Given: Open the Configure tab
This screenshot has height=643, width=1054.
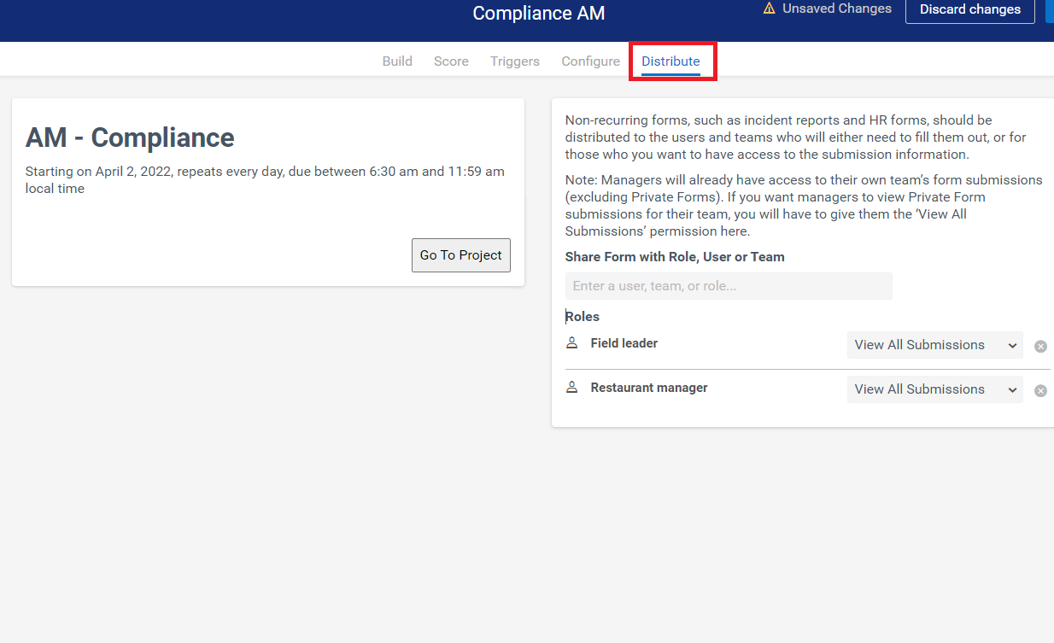Looking at the screenshot, I should [x=590, y=61].
